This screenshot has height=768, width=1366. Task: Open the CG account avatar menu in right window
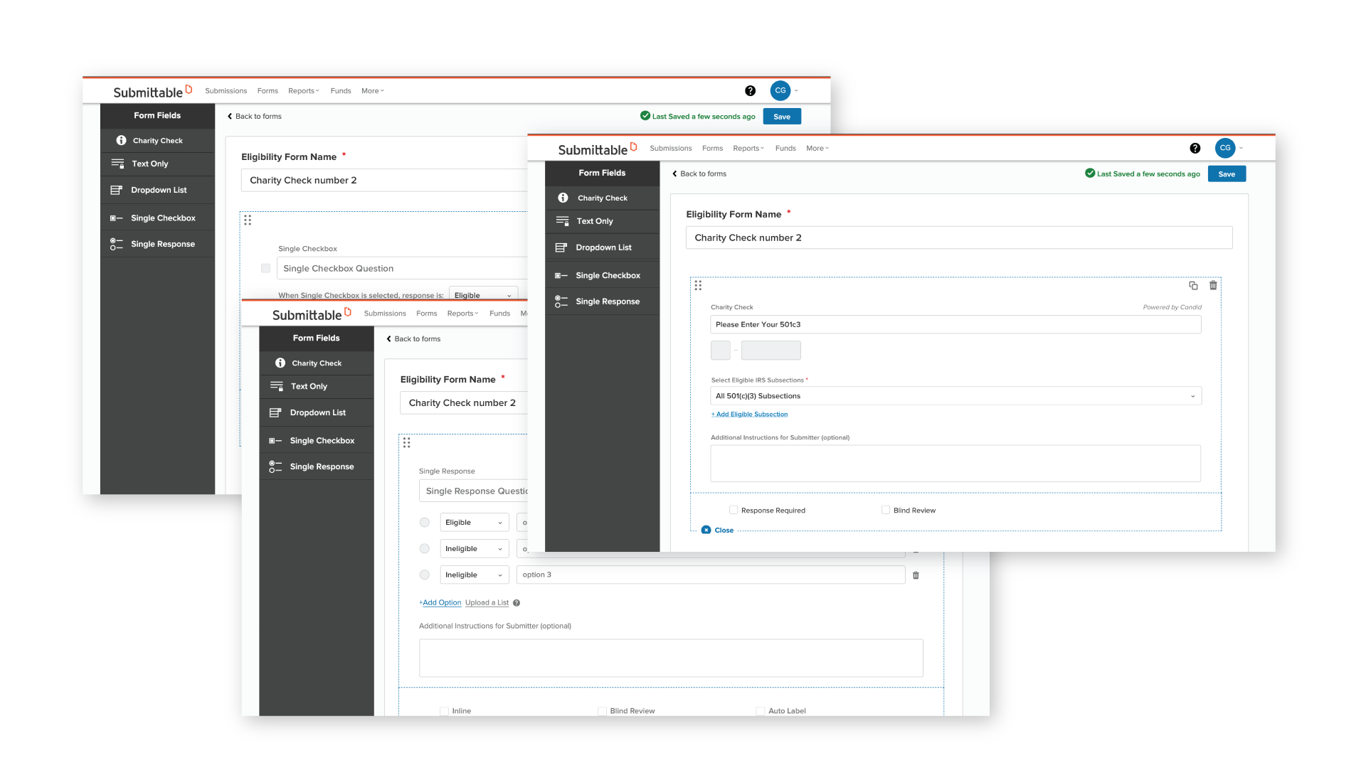[1224, 148]
